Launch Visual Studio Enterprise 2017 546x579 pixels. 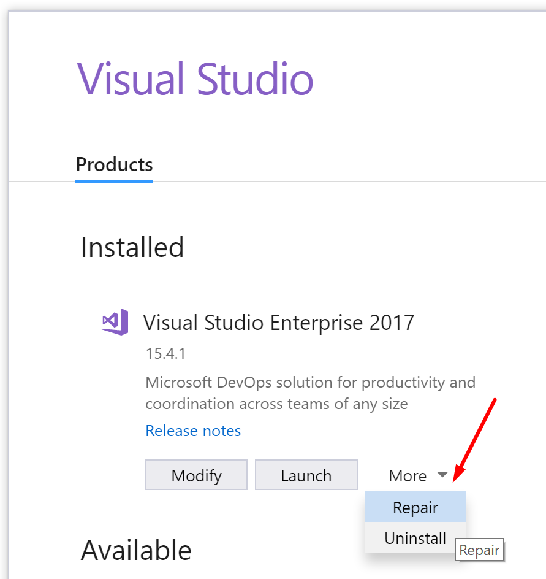pyautogui.click(x=306, y=475)
